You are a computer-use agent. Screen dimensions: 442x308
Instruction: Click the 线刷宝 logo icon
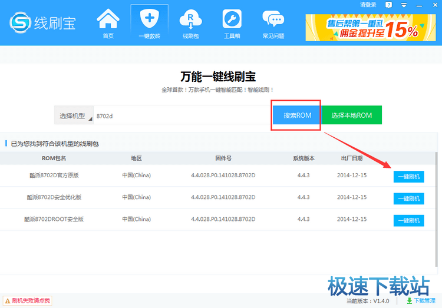coord(19,22)
